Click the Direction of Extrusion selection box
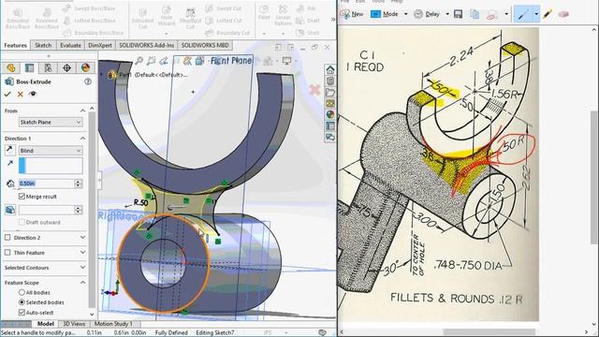Screen dimensions: 599x337 51,166
